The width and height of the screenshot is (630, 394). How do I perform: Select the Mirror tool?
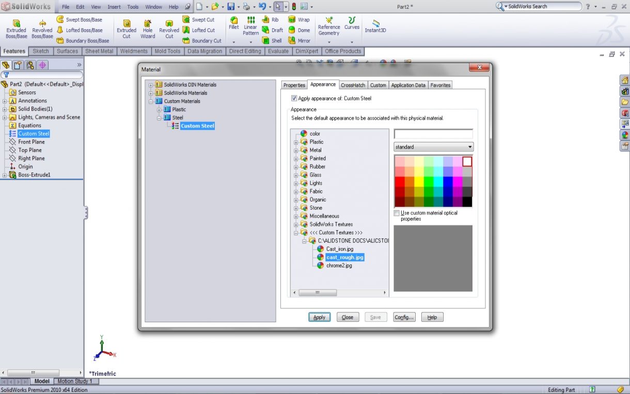300,40
